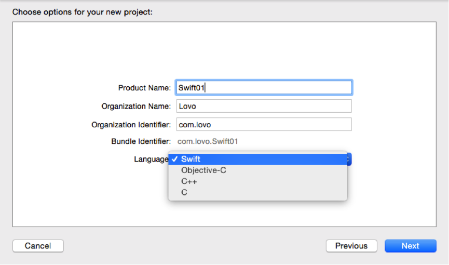Viewport: 449px width, 265px height.
Task: Click the checkmark beside Swift
Action: 175,159
